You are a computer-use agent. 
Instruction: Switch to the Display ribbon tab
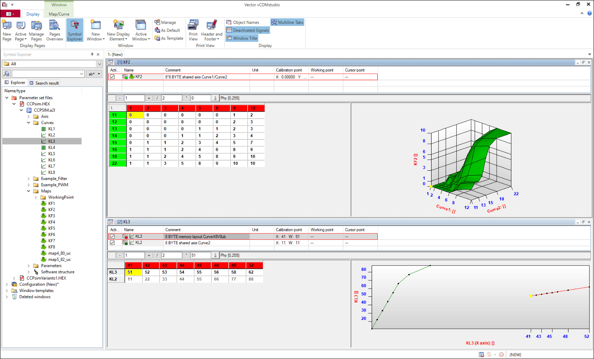(33, 14)
